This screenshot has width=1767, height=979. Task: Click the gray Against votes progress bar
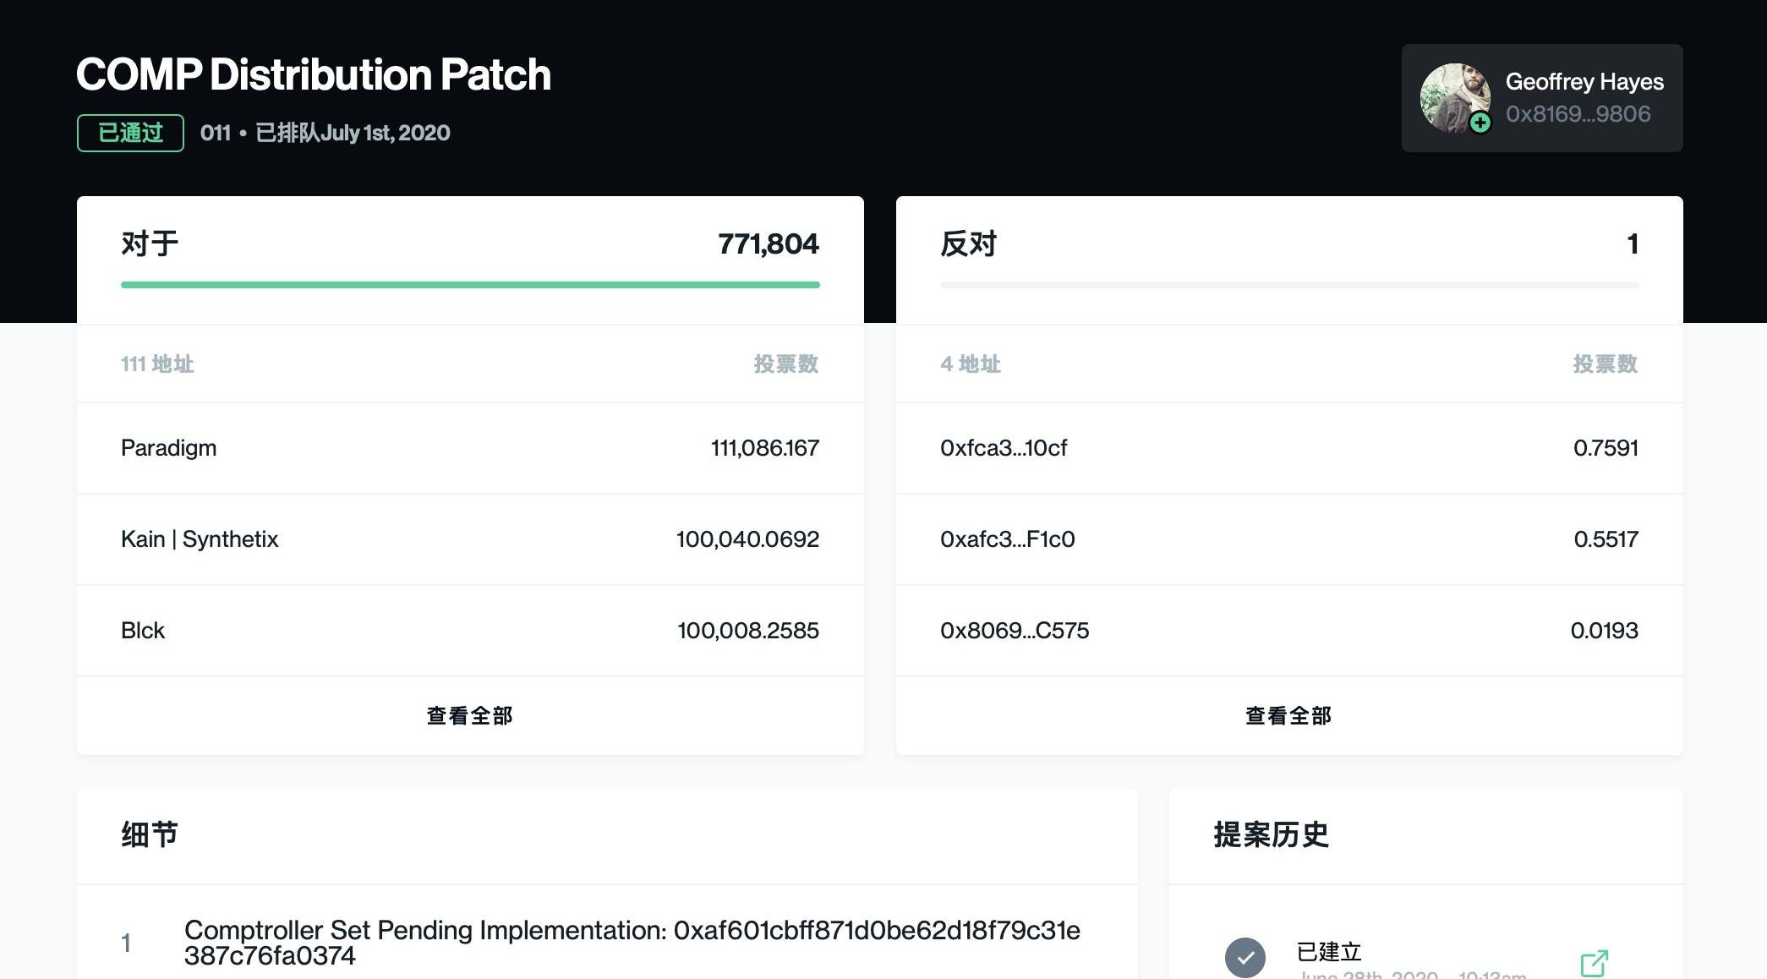pyautogui.click(x=1288, y=285)
